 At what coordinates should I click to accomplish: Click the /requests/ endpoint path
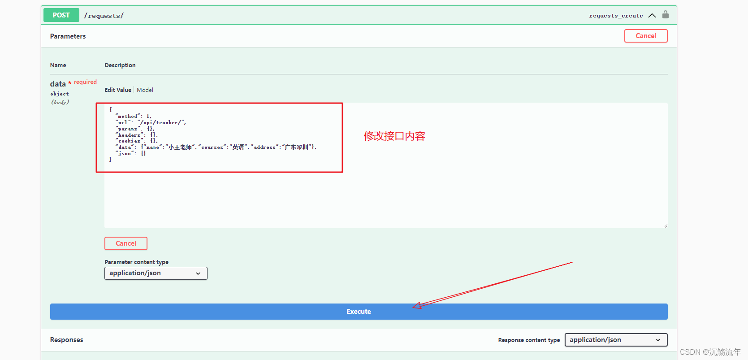click(104, 16)
